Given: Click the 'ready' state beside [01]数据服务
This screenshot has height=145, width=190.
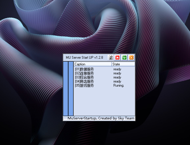Looking at the screenshot, I should [x=117, y=69].
